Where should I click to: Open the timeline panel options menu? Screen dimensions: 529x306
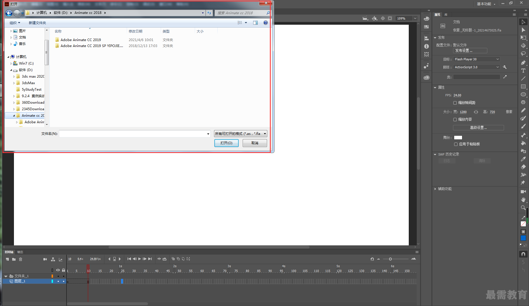[x=417, y=252]
